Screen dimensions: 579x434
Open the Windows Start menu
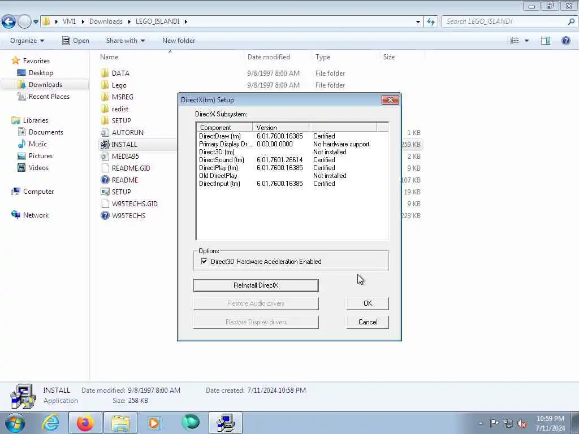click(15, 423)
